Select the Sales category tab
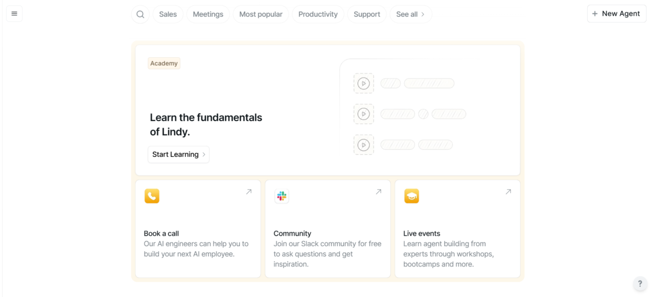 [168, 14]
